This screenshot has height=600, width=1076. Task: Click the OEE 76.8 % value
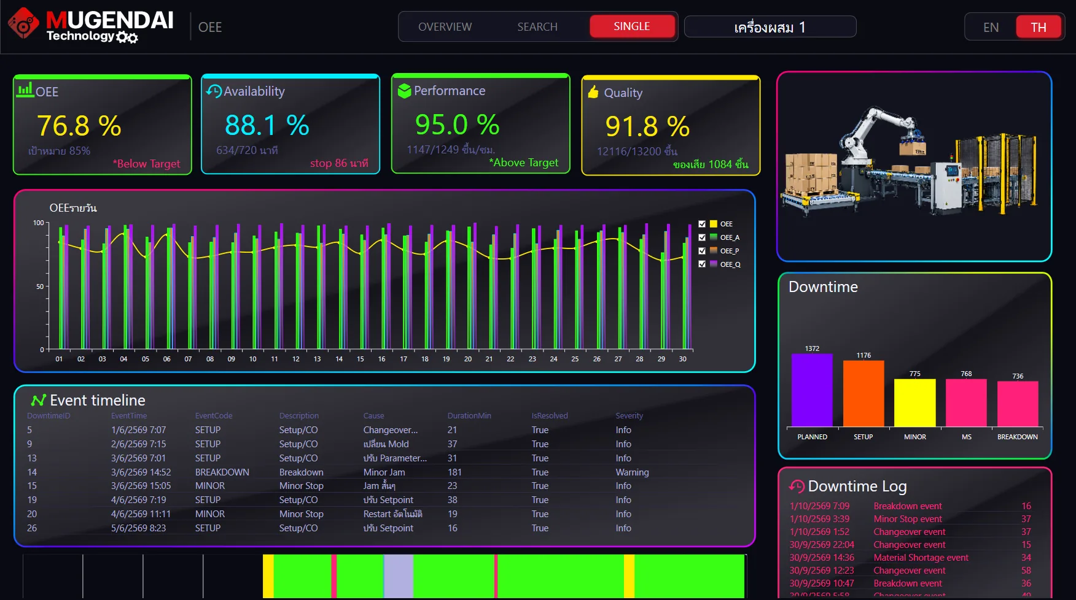(79, 126)
